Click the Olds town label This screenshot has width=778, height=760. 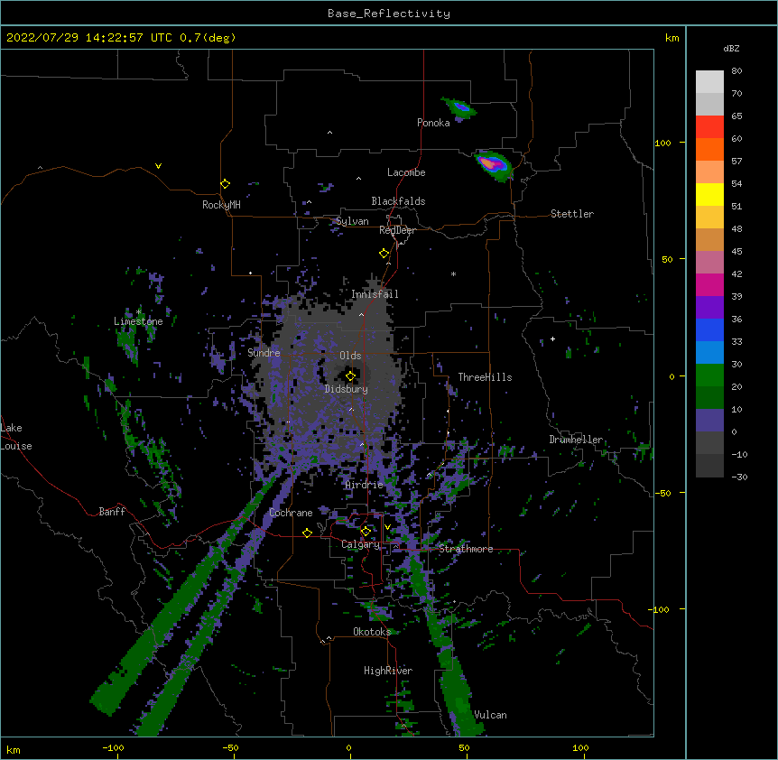coord(350,356)
